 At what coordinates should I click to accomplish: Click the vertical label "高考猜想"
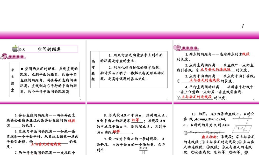coord(93,70)
